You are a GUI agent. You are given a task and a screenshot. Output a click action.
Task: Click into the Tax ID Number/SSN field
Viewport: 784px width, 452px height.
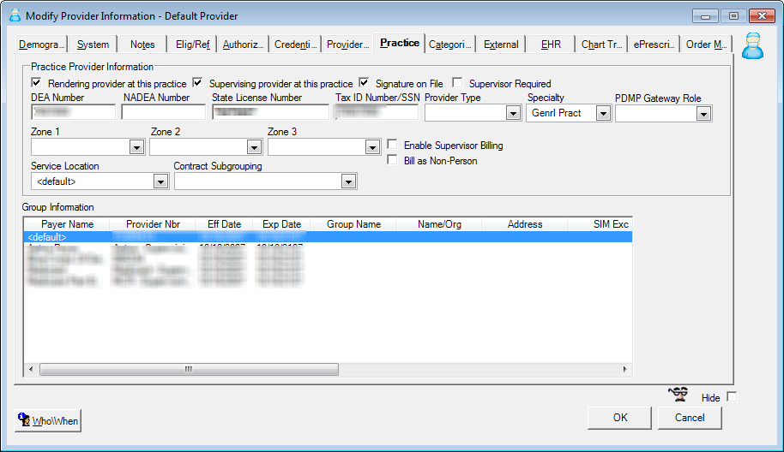coord(376,112)
